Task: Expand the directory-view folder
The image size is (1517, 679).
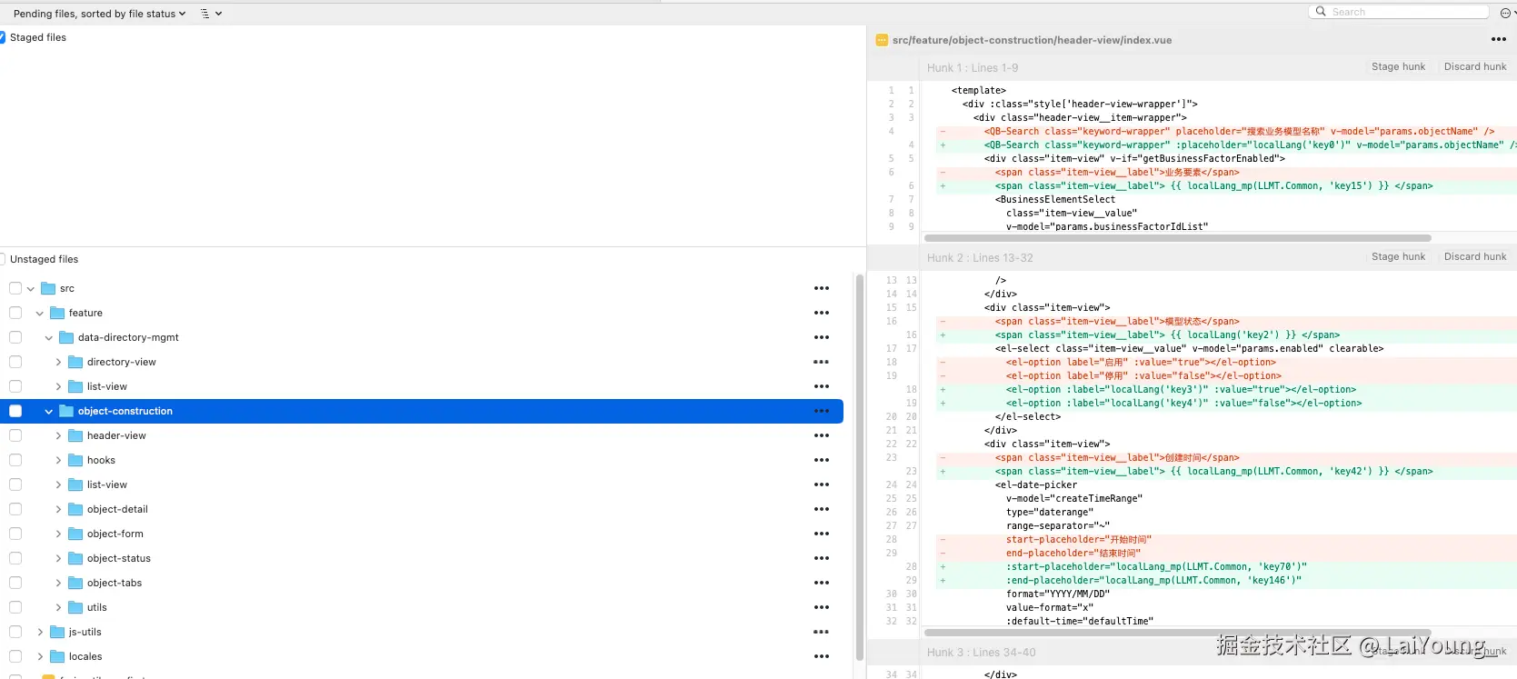Action: click(x=58, y=362)
